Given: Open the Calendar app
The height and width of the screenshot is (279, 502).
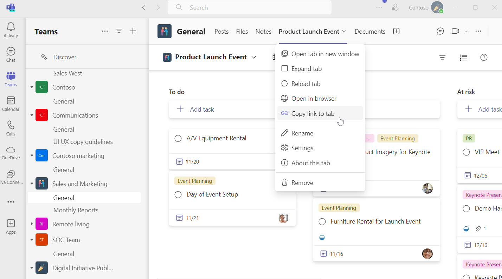Looking at the screenshot, I should (11, 104).
